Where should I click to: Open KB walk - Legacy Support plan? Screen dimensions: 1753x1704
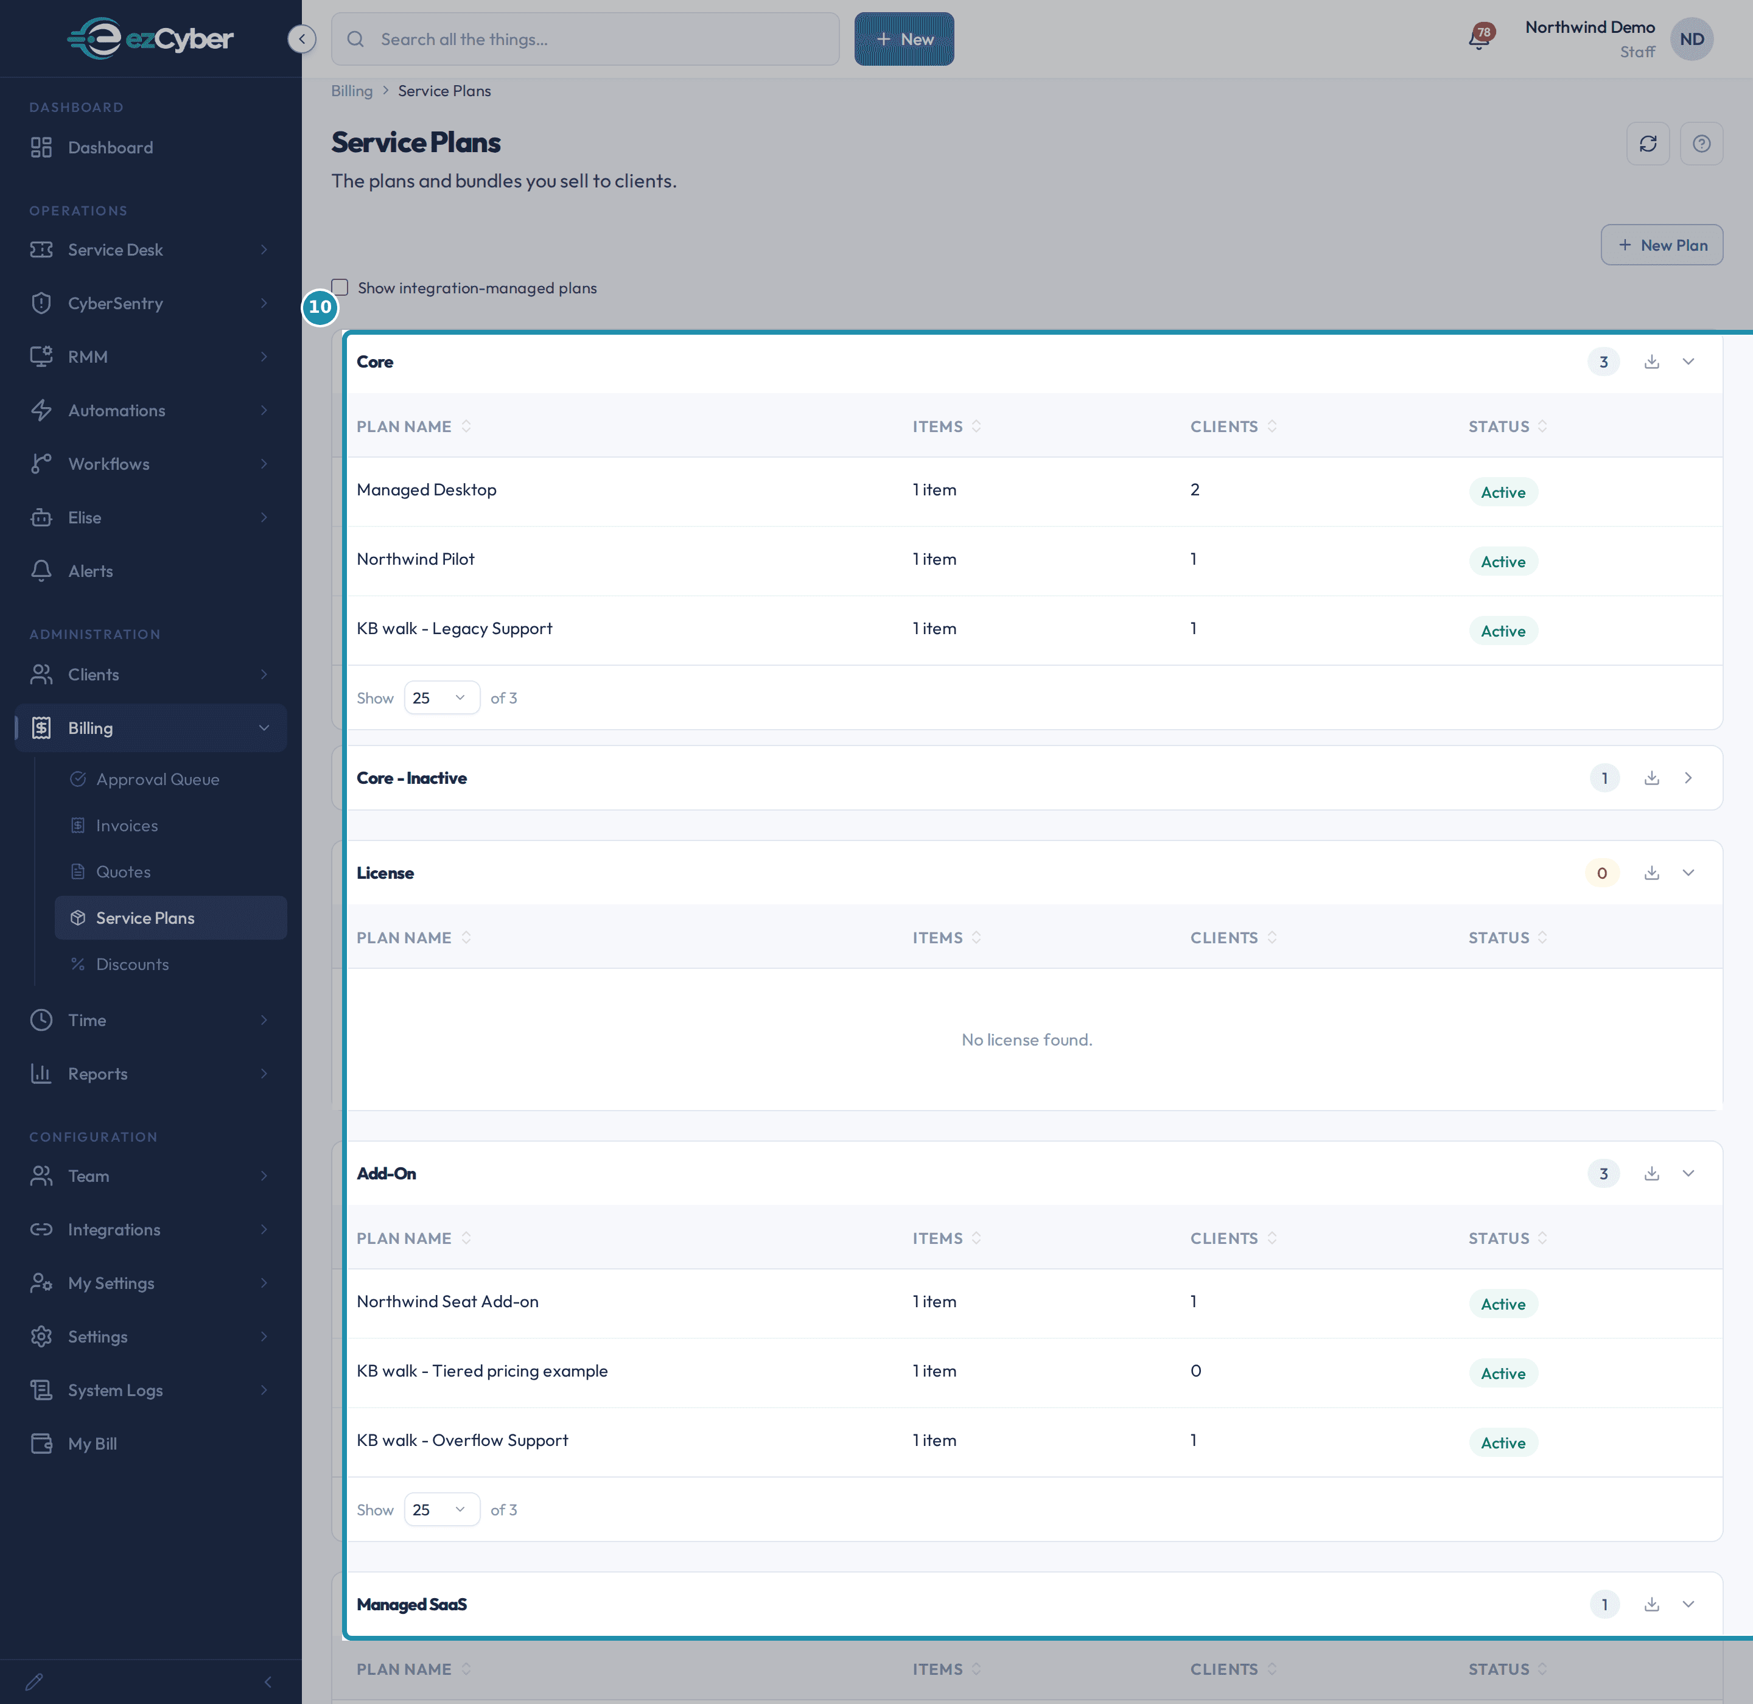(x=454, y=628)
